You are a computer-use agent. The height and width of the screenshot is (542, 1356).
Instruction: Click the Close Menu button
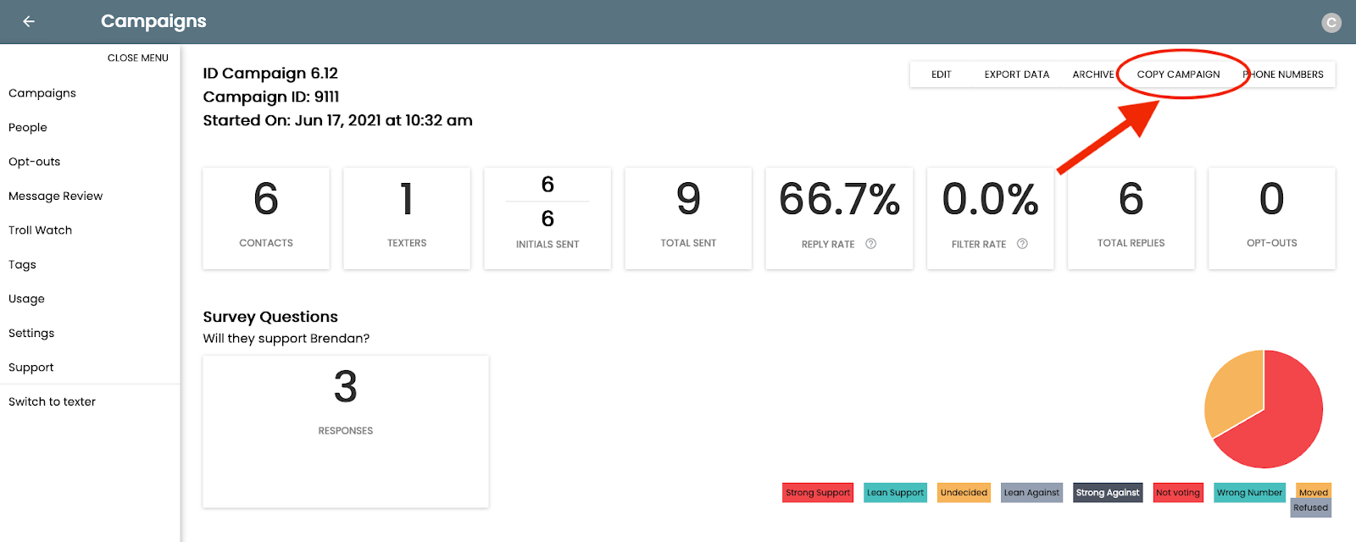(138, 58)
